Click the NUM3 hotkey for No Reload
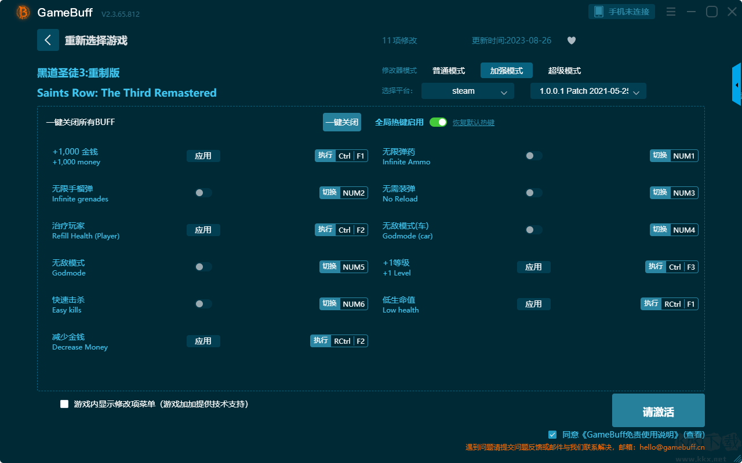742x463 pixels. (x=674, y=193)
